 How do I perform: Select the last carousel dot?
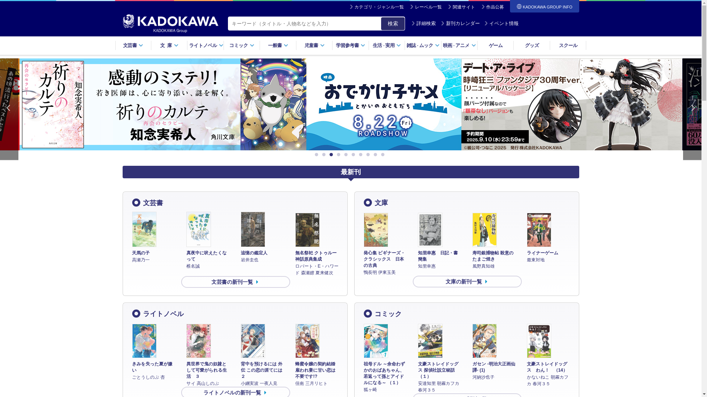click(383, 155)
